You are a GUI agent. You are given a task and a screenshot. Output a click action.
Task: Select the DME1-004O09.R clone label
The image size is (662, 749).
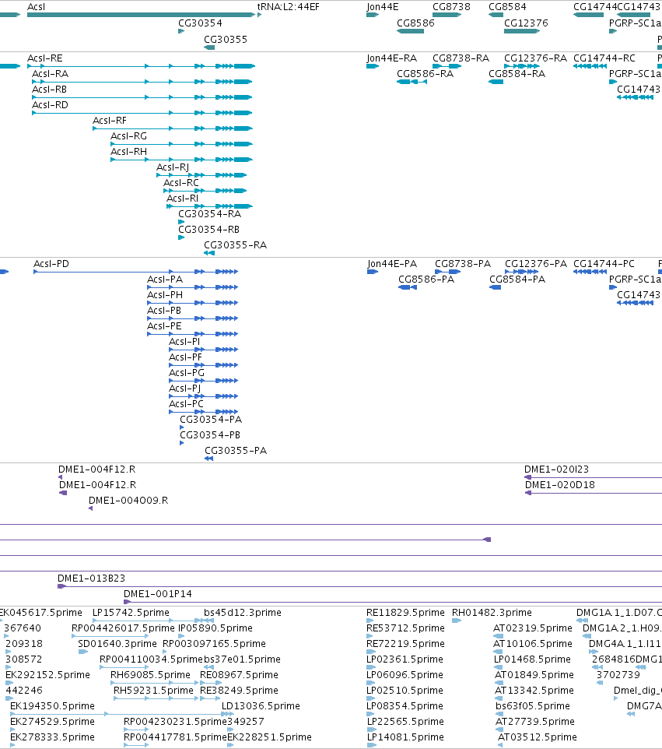[128, 501]
